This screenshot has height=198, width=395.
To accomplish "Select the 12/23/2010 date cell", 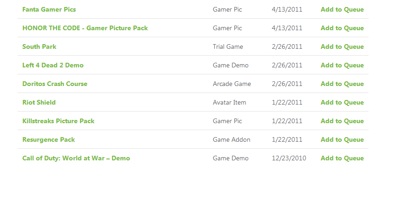I will click(289, 158).
